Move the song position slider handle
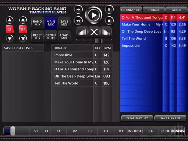Screen dimensions: 188x141 pyautogui.click(x=13, y=131)
